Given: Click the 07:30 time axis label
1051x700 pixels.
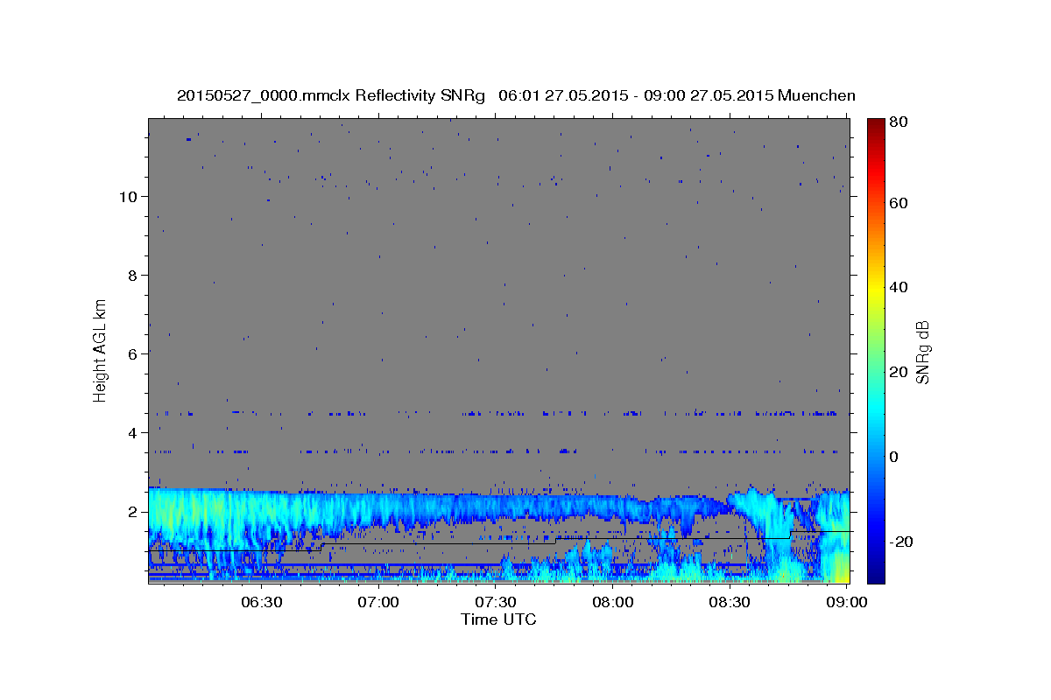Looking at the screenshot, I should click(496, 603).
